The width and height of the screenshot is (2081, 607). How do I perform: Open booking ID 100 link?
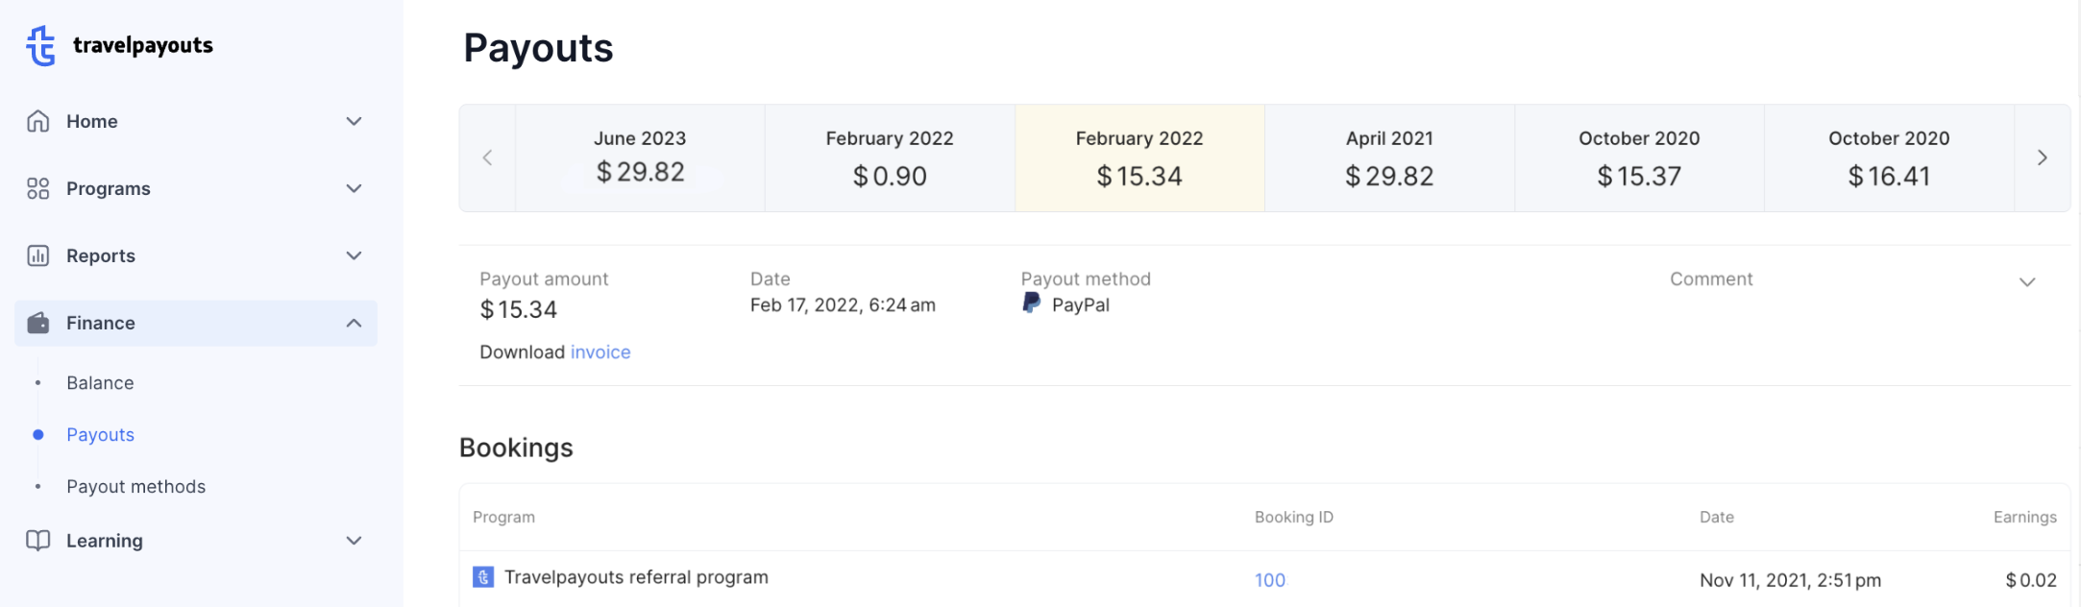click(1269, 580)
